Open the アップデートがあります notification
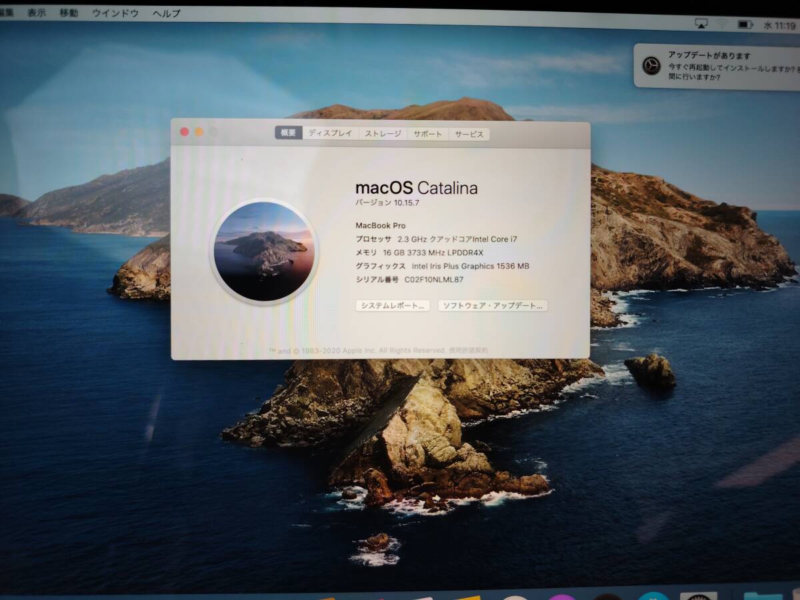Viewport: 800px width, 600px height. [x=717, y=66]
